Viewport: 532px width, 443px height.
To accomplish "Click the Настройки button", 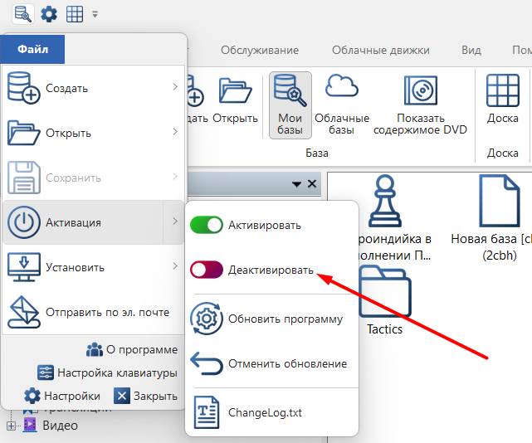I will (x=62, y=396).
